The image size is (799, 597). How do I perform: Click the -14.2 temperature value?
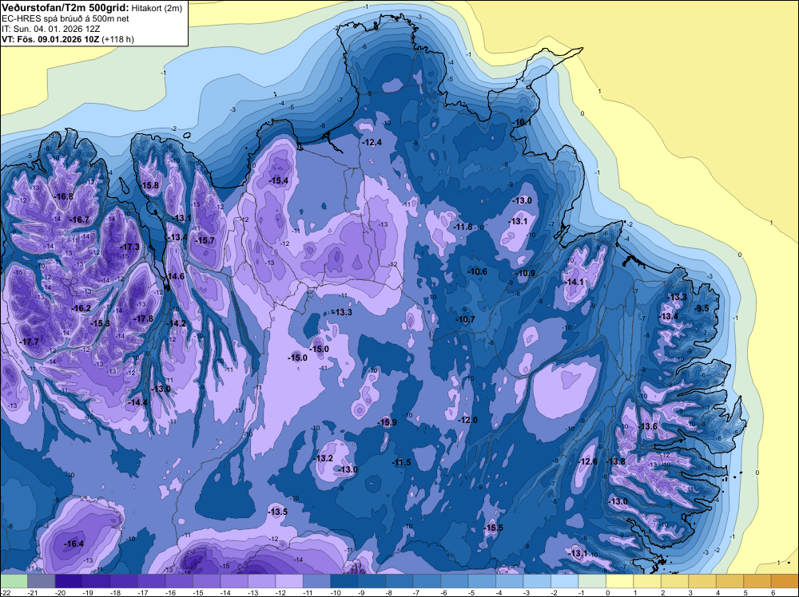pos(177,323)
